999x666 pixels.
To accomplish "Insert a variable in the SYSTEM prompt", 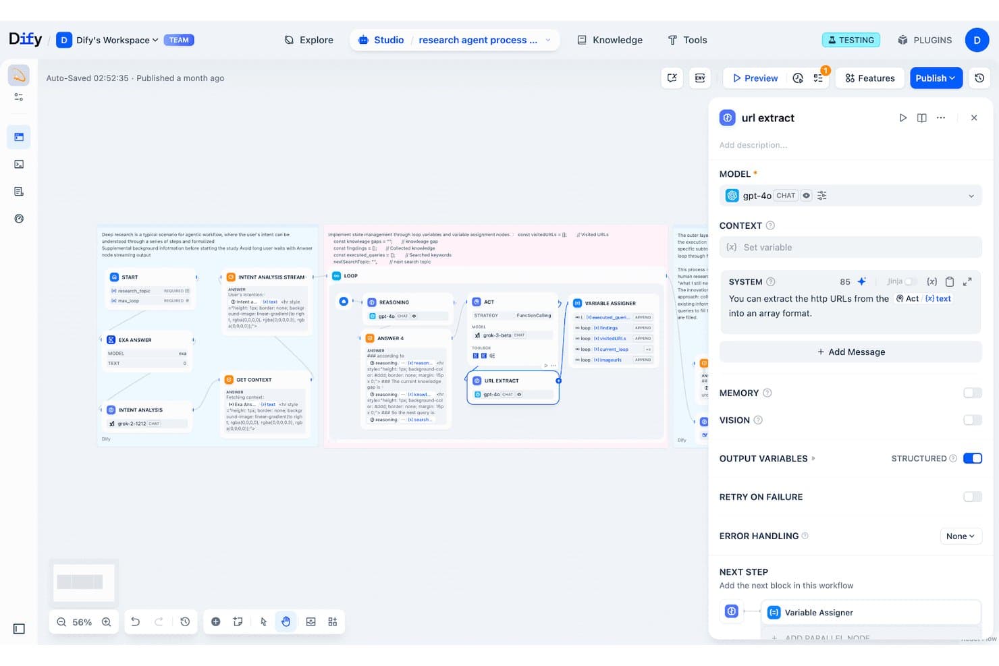I will pyautogui.click(x=932, y=281).
